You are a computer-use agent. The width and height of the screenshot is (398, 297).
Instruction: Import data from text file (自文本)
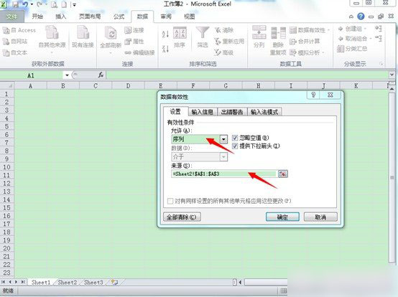point(15,52)
